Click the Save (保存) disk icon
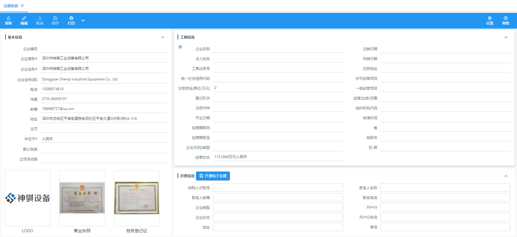Image resolution: width=517 pixels, height=237 pixels. click(x=55, y=19)
